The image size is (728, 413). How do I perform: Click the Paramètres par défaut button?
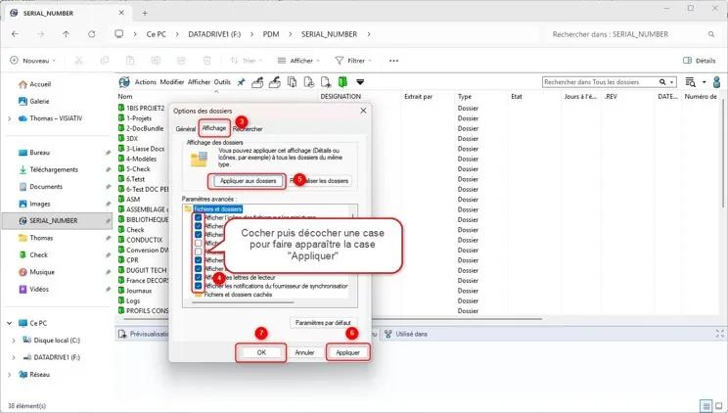coord(323,322)
